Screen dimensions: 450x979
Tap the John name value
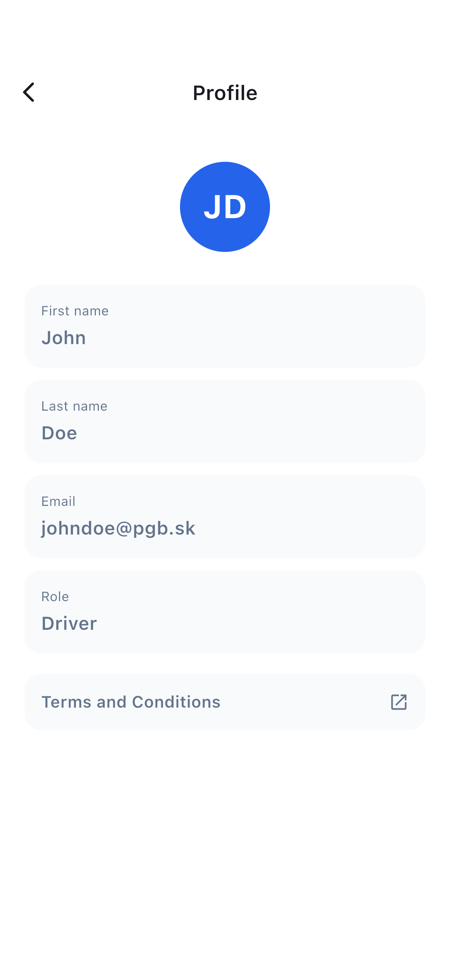tap(64, 338)
